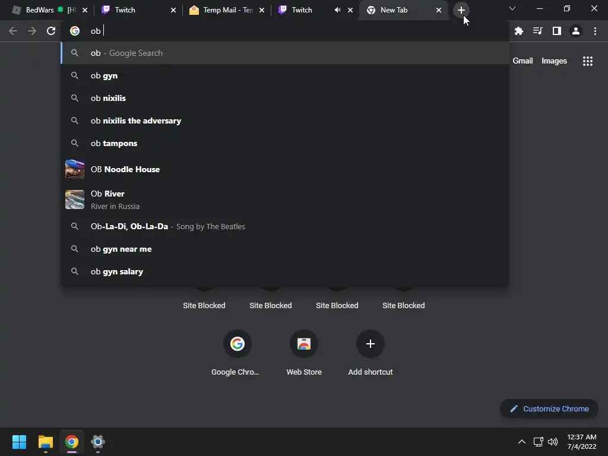This screenshot has height=456, width=608.
Task: Open the network icon in system tray
Action: pos(538,442)
